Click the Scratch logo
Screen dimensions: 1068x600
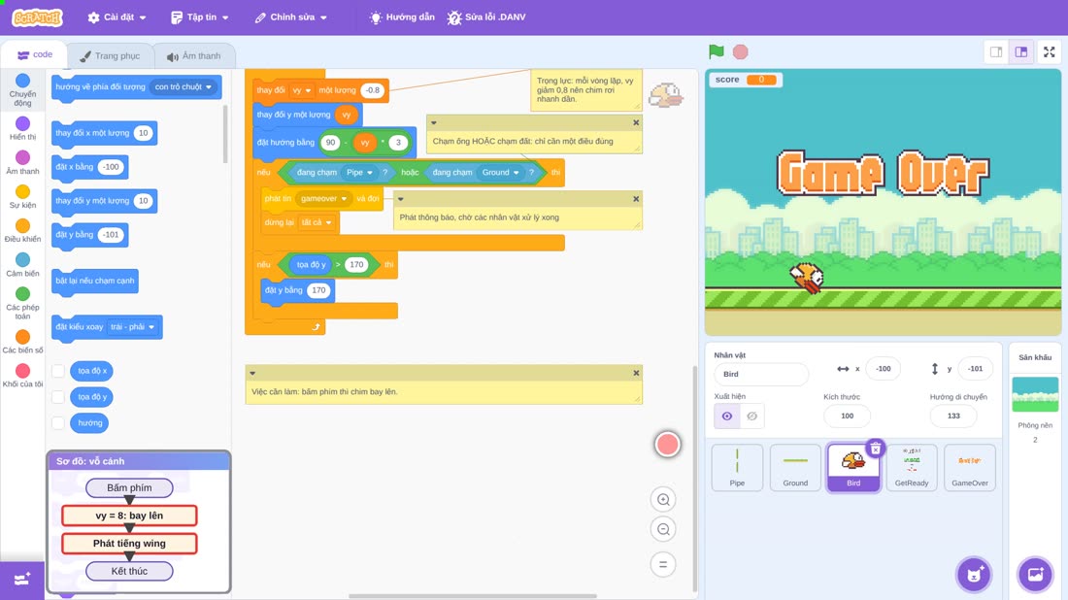pyautogui.click(x=38, y=17)
